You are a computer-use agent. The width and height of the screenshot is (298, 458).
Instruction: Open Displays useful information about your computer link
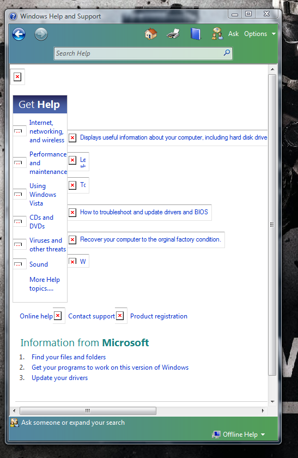pos(173,137)
